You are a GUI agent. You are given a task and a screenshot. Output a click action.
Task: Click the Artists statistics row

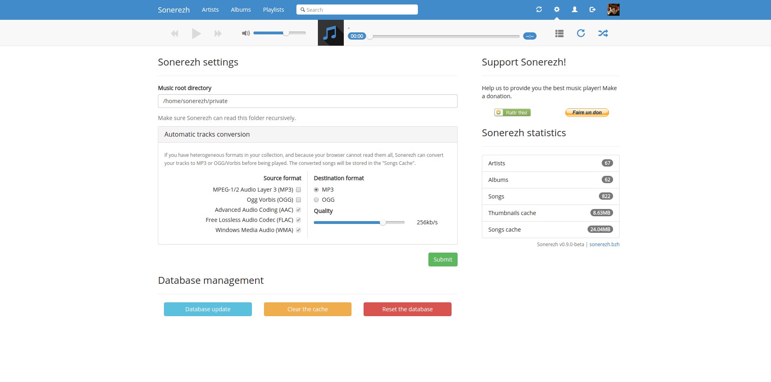(x=551, y=163)
